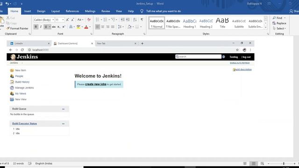Open the font color red A swatch
The image size is (299, 168).
pos(86,27)
